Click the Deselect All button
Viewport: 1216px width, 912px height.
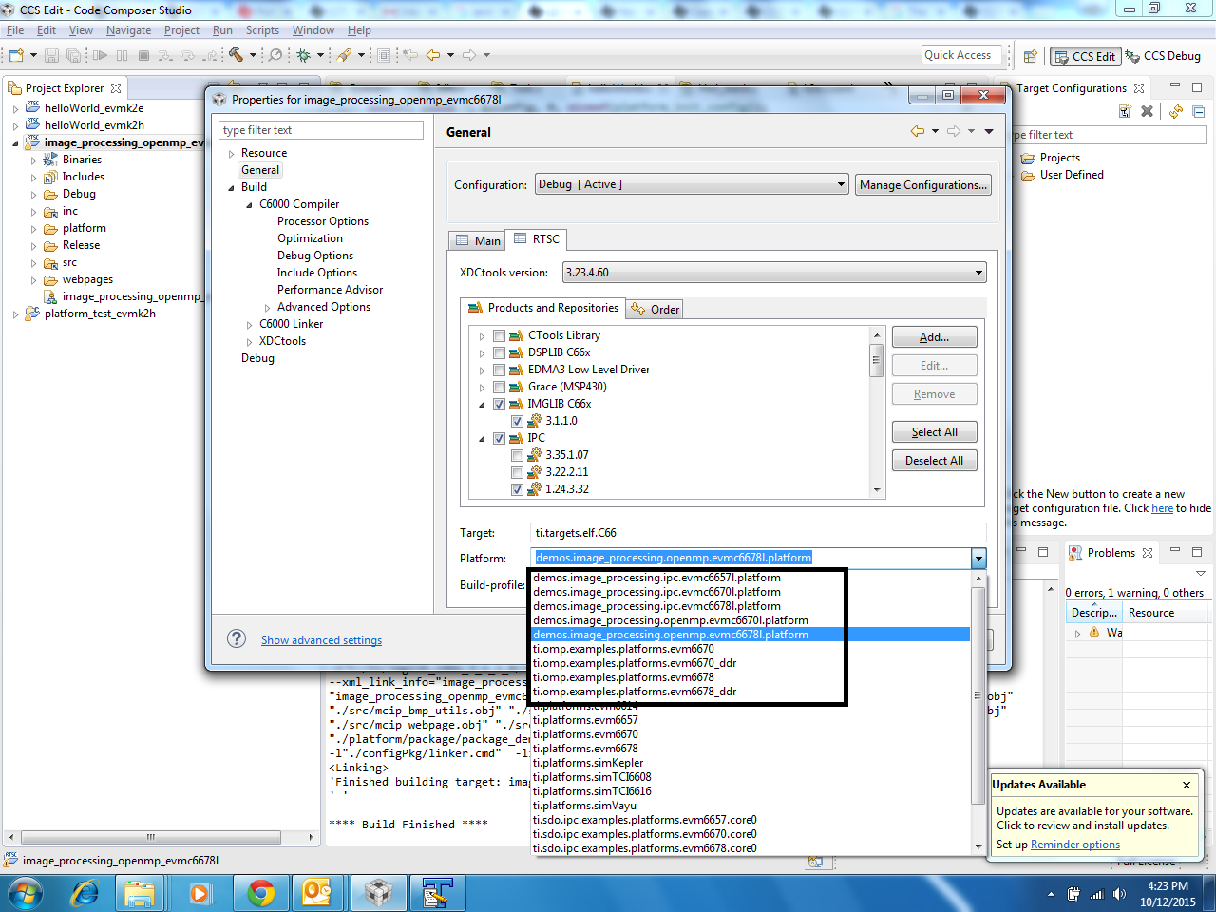point(934,461)
